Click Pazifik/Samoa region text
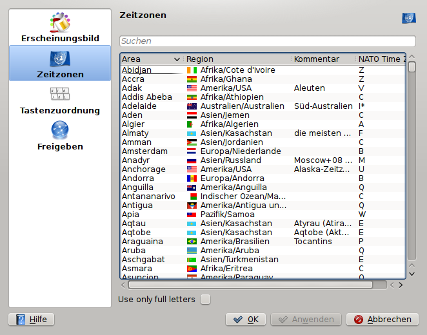The width and height of the screenshot is (427, 335). [228, 215]
